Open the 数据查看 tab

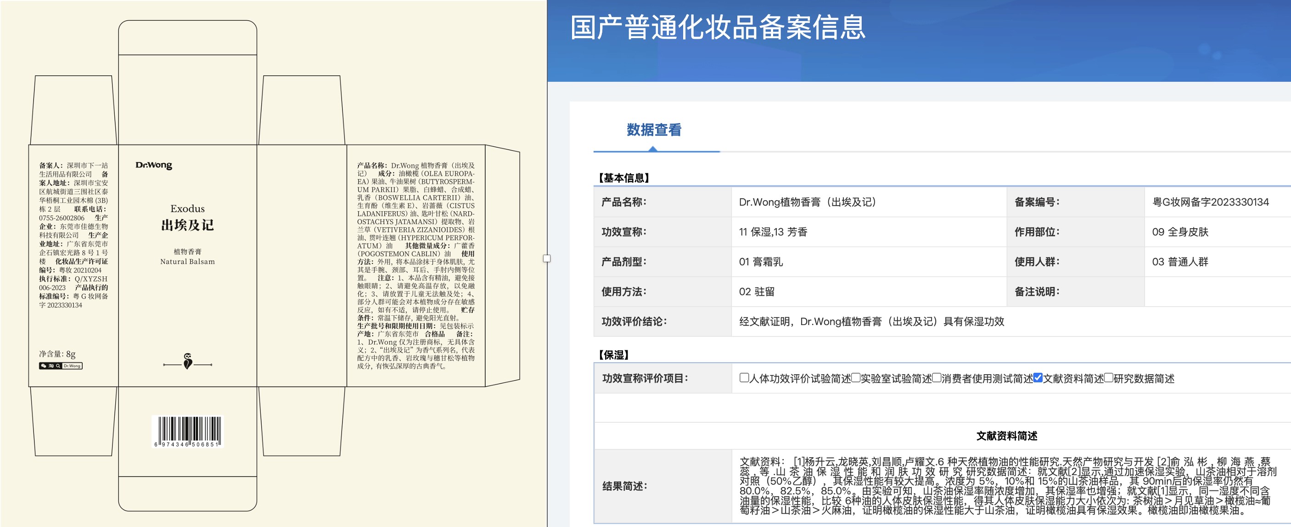point(654,130)
